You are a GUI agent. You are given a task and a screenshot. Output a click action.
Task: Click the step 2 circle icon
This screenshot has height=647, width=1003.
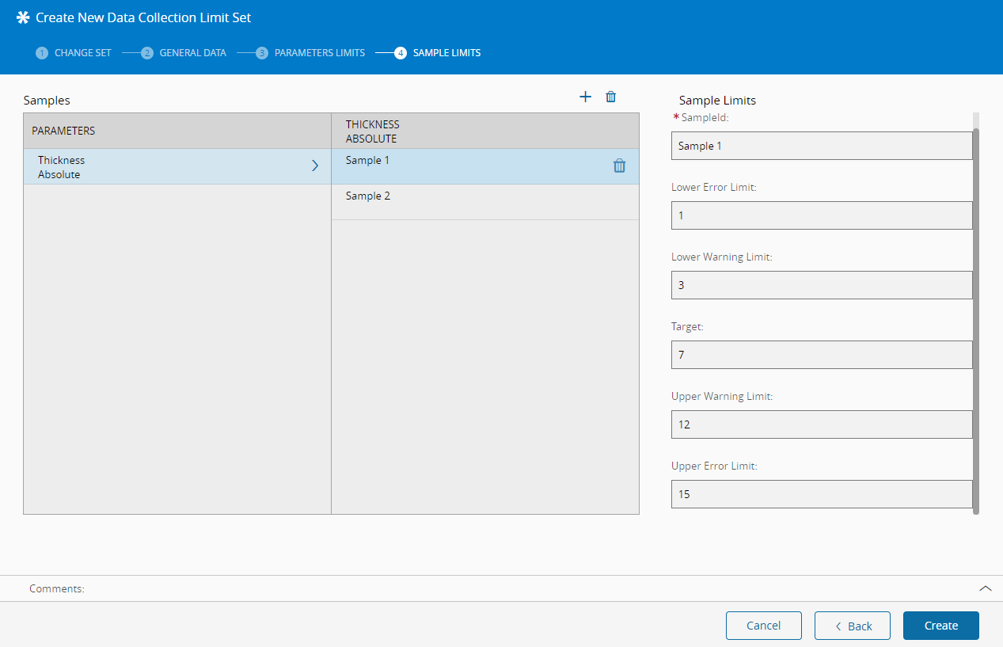(x=147, y=53)
